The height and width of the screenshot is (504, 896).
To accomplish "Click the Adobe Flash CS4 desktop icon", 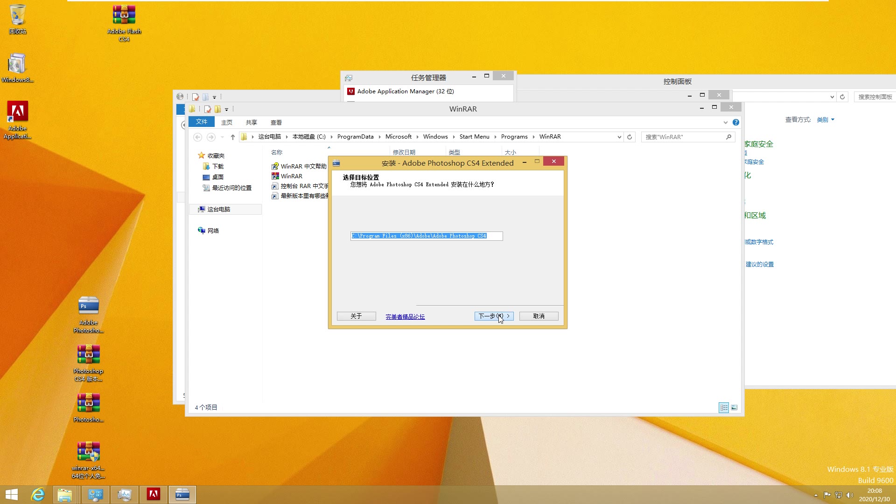I will click(124, 23).
